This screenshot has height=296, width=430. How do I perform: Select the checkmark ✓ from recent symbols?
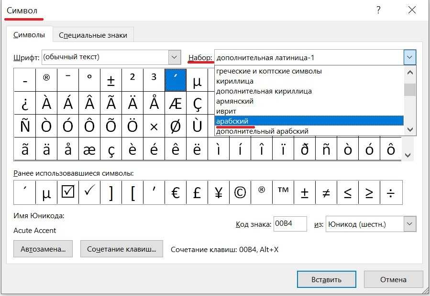pyautogui.click(x=89, y=192)
